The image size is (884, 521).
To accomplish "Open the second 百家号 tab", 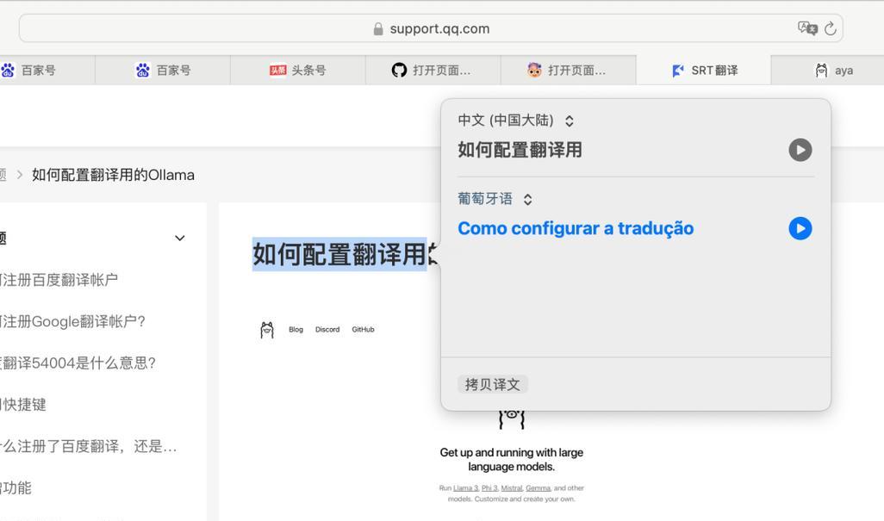I will click(162, 71).
